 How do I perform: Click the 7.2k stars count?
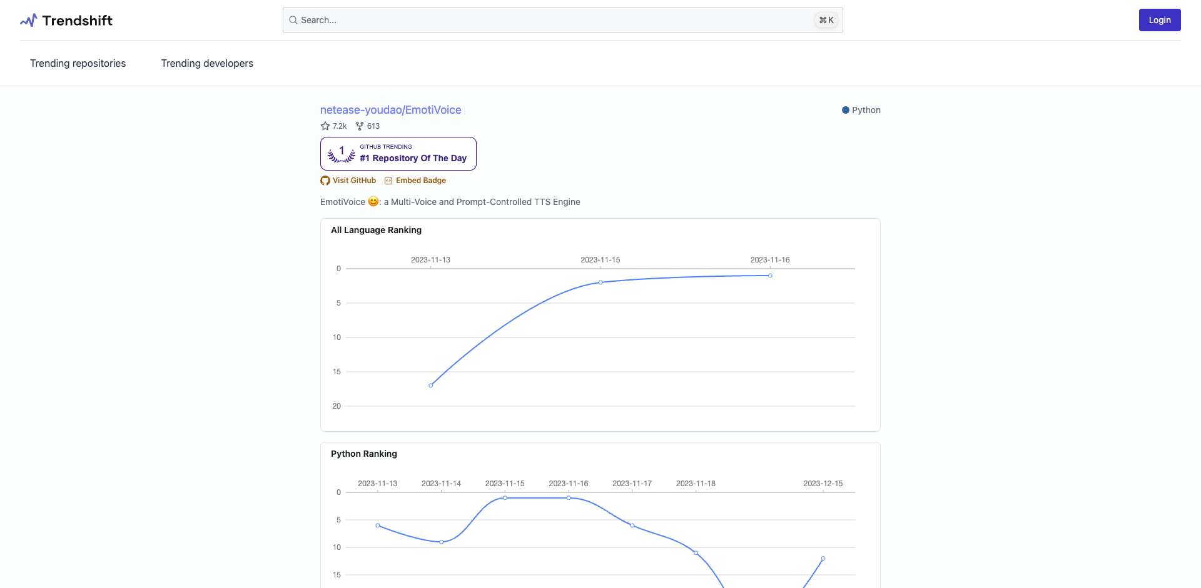[340, 126]
